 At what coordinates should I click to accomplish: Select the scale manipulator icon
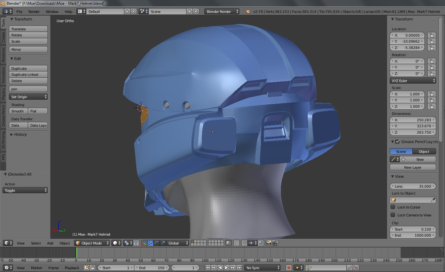163,243
